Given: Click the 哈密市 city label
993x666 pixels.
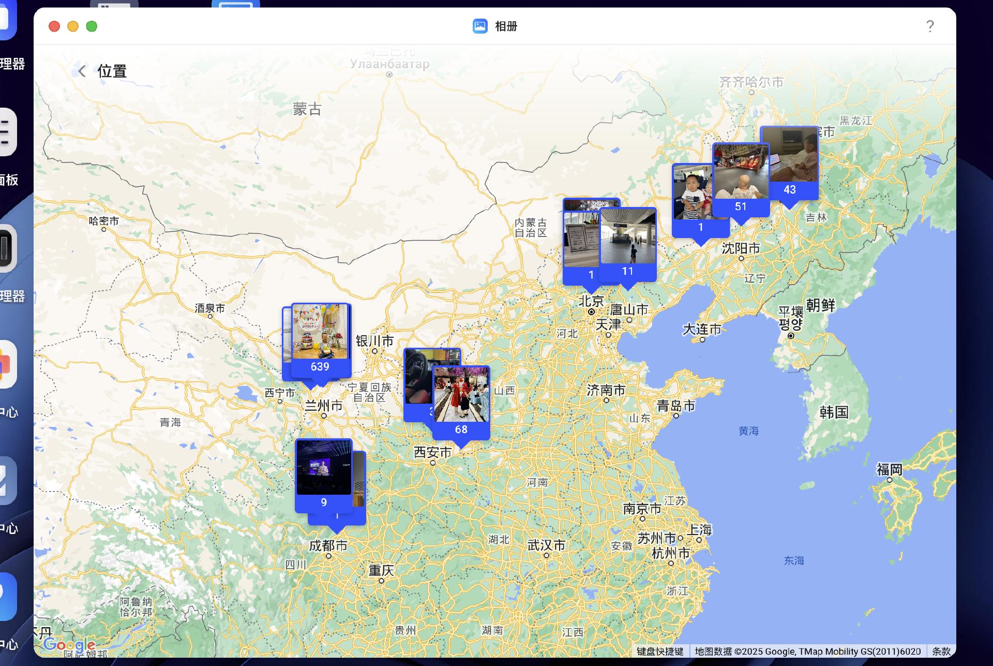Looking at the screenshot, I should pyautogui.click(x=104, y=221).
